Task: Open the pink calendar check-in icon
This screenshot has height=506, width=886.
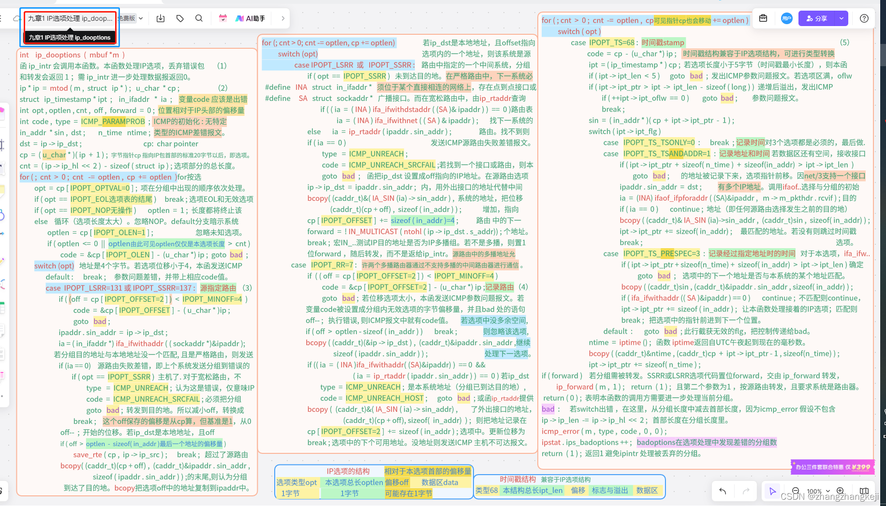Action: (x=222, y=18)
